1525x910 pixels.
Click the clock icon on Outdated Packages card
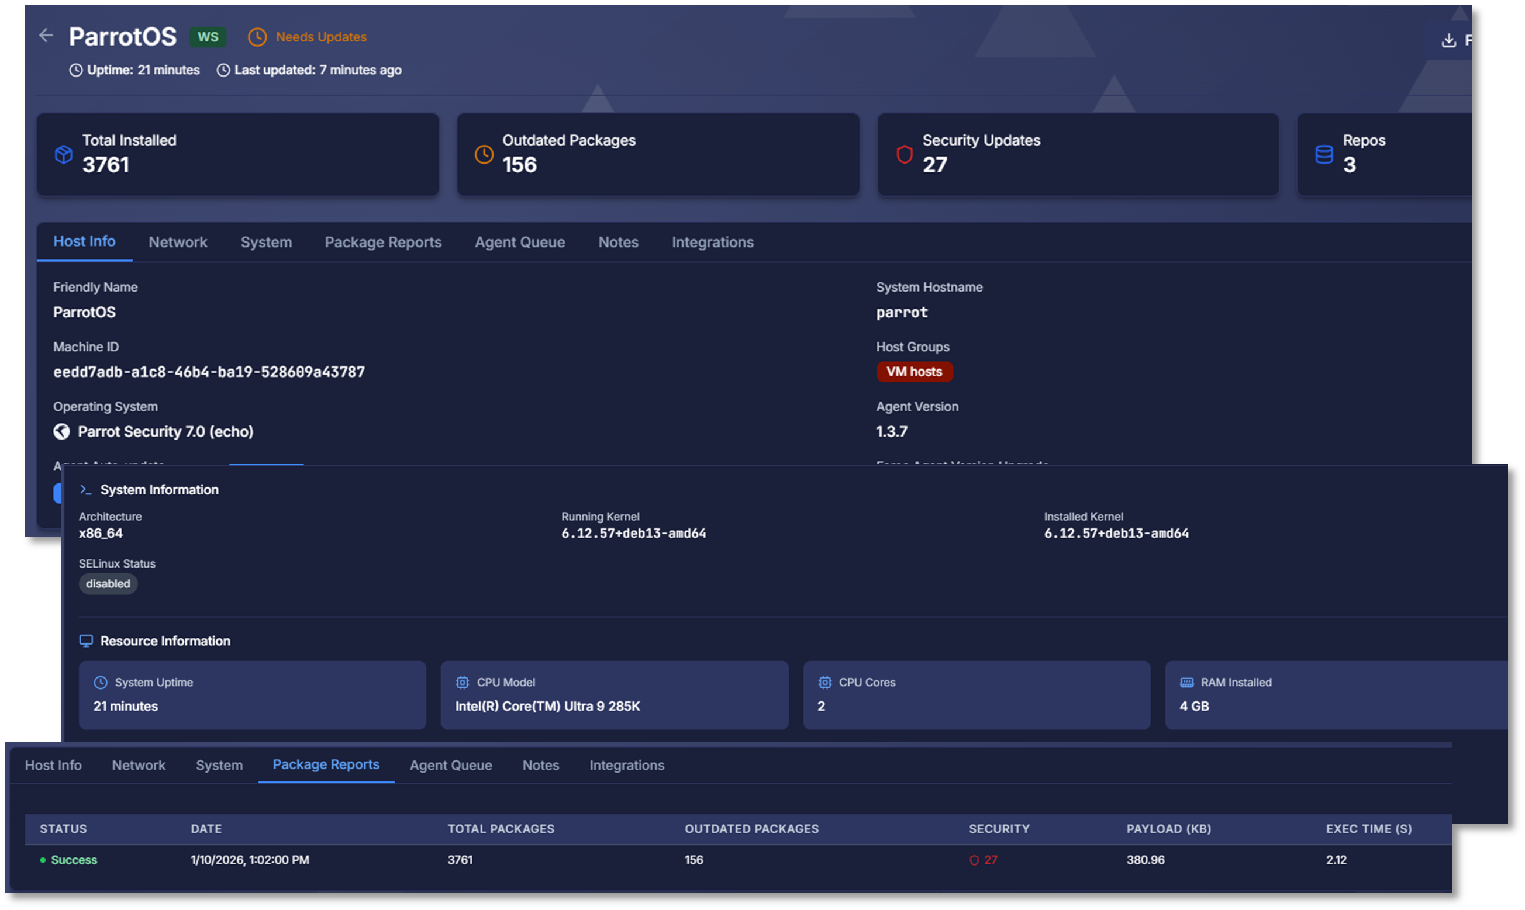(484, 154)
